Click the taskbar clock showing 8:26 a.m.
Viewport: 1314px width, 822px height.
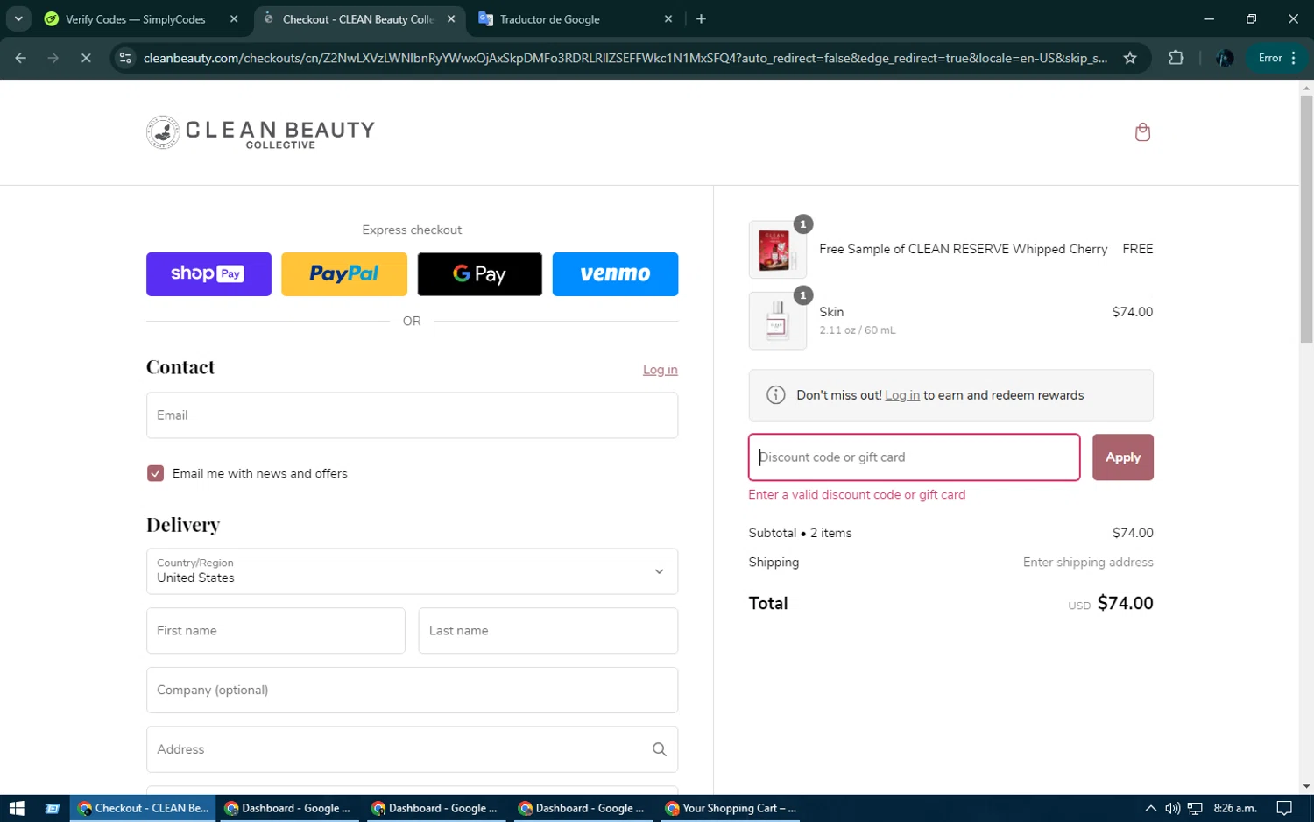click(x=1235, y=808)
